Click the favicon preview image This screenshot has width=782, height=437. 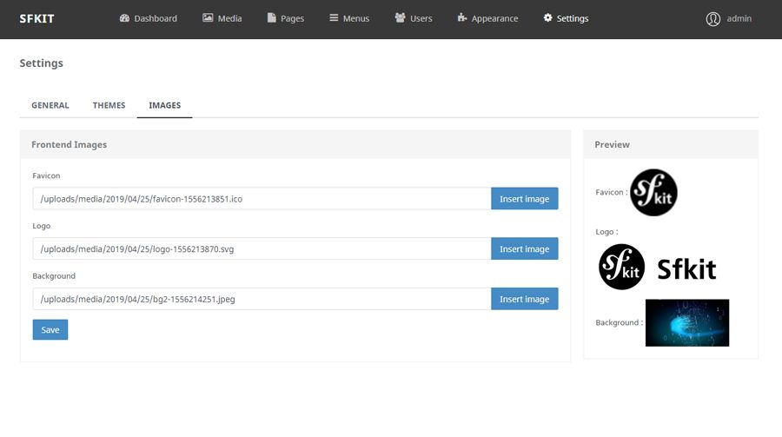(653, 193)
